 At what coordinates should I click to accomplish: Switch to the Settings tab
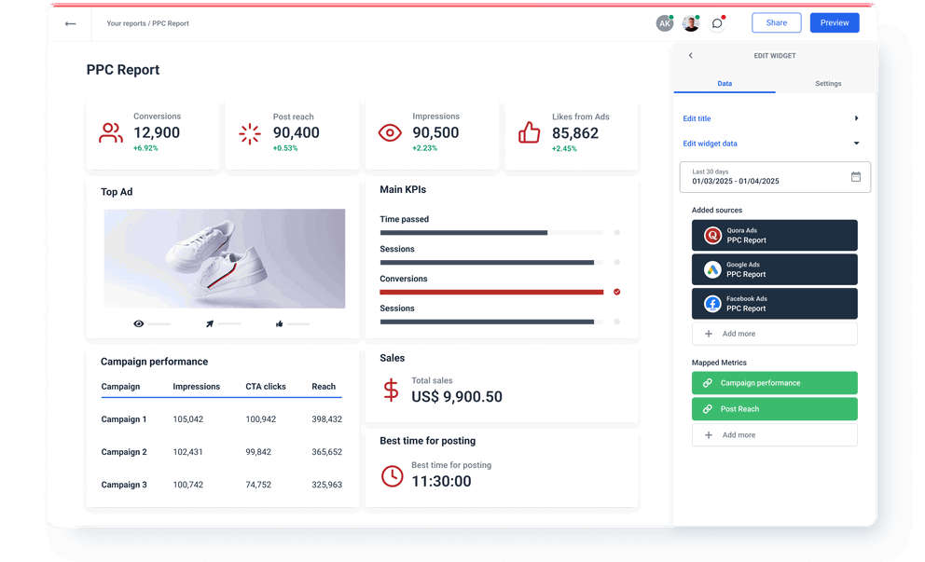pos(828,83)
